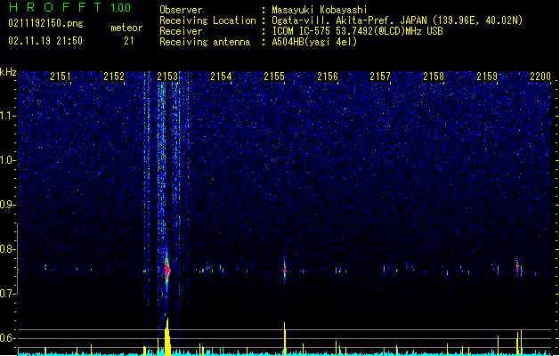Click the 2156 time marker
Screen dimensions: 560x356
click(x=328, y=77)
